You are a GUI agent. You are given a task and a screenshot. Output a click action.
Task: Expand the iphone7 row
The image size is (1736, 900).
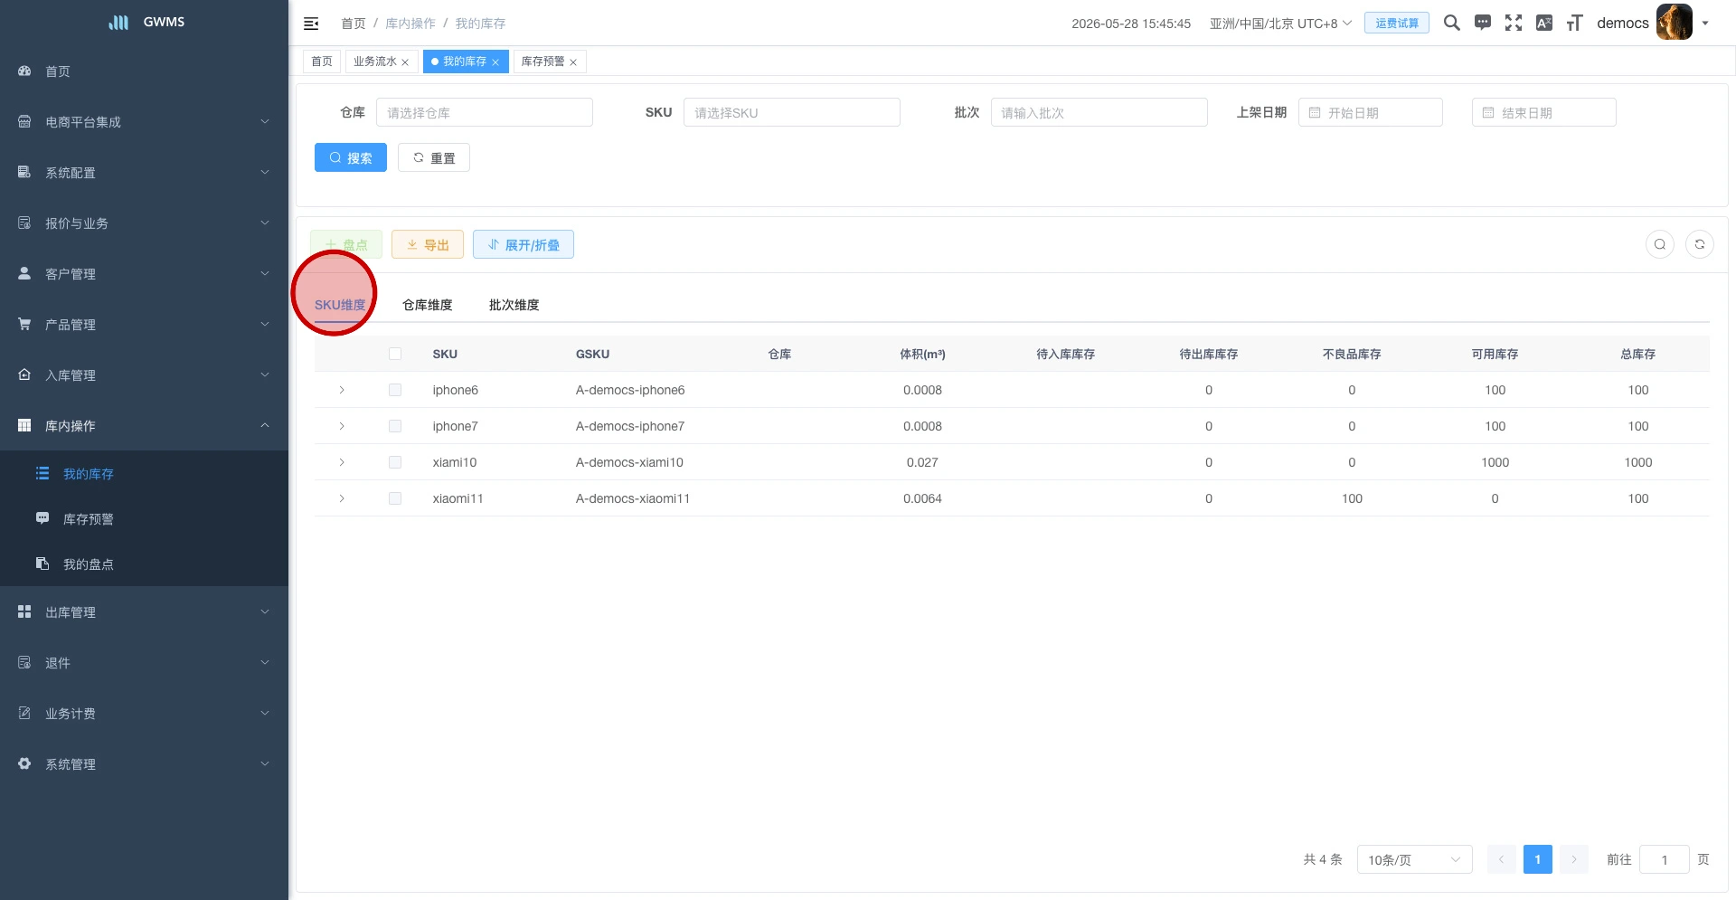click(x=342, y=426)
